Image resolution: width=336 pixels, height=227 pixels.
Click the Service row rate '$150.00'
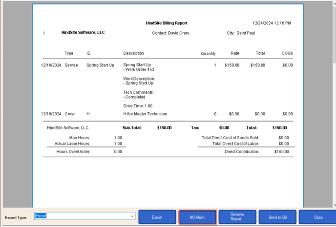tap(232, 65)
